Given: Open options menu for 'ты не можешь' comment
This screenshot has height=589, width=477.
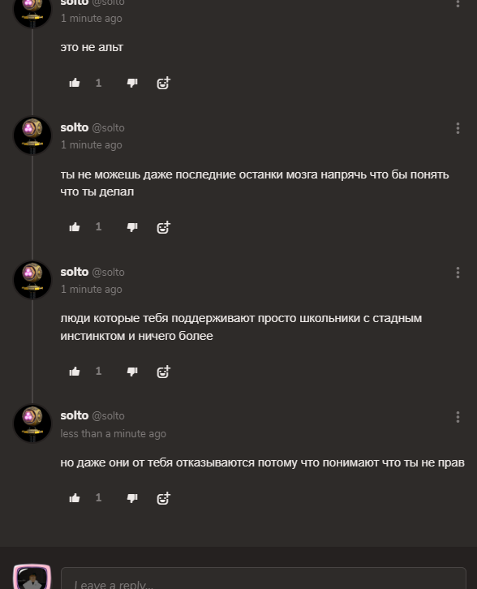Looking at the screenshot, I should pos(458,128).
